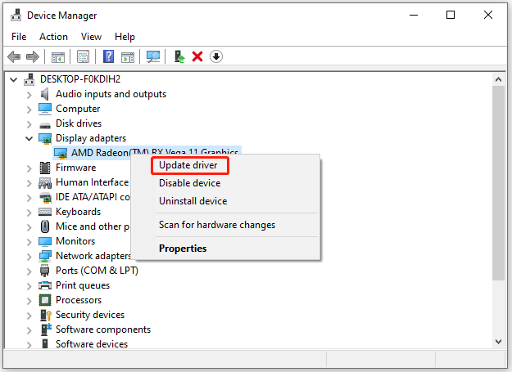The width and height of the screenshot is (512, 372).
Task: Click the vertical scrollbar thumb
Action: (x=498, y=183)
